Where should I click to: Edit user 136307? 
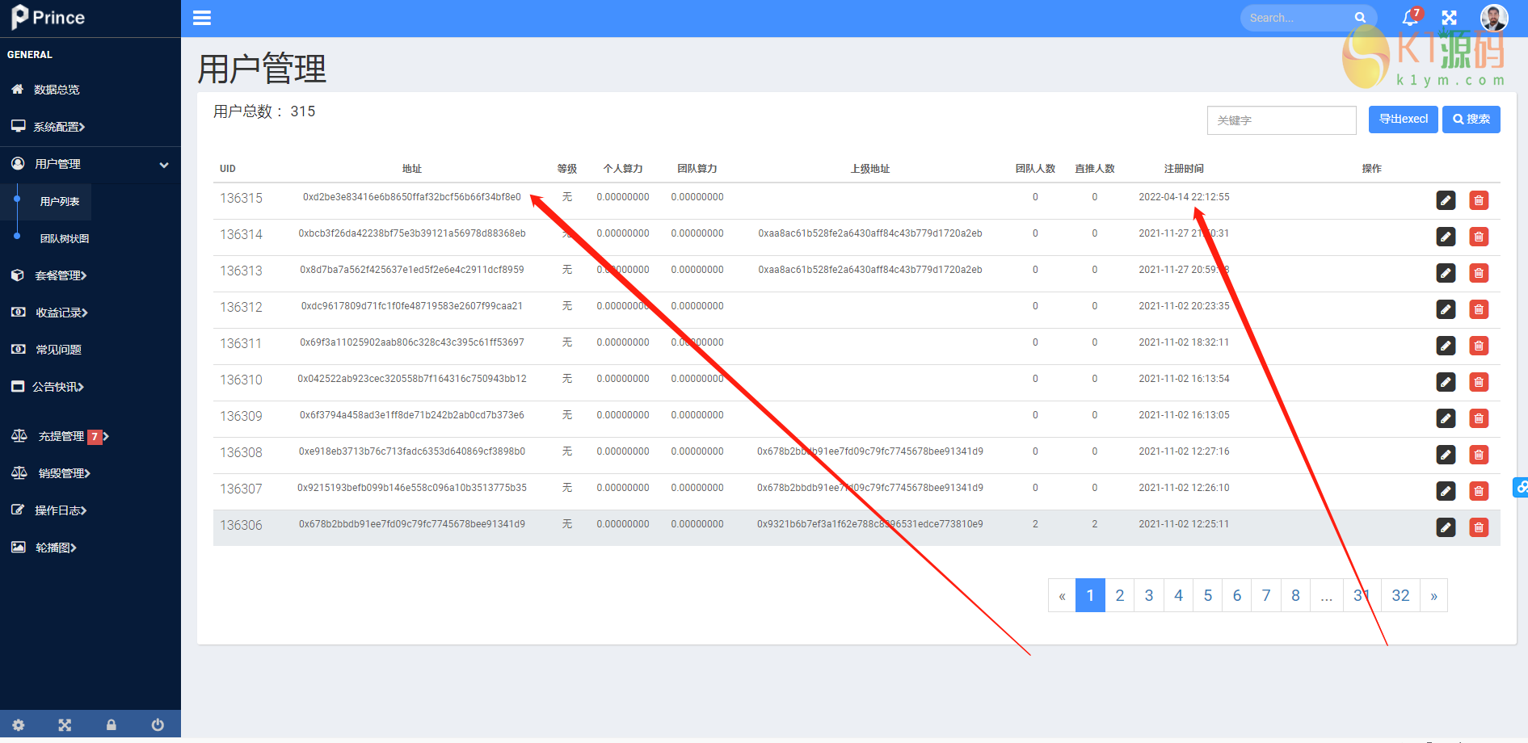pos(1446,491)
